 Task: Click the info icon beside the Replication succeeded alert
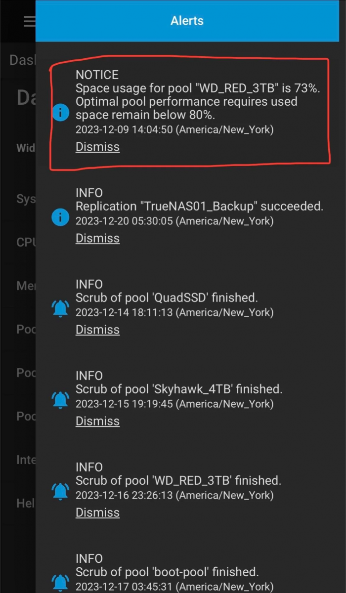(x=60, y=216)
